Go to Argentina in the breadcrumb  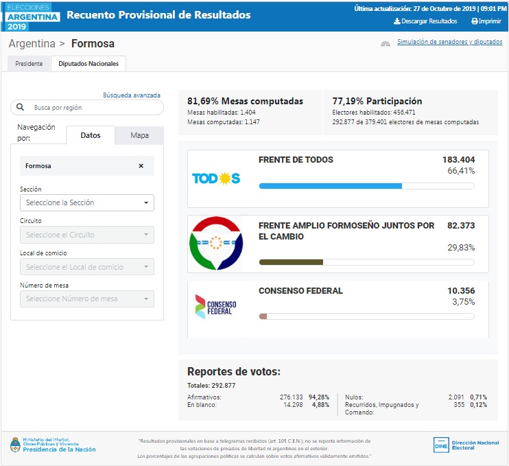tap(32, 43)
